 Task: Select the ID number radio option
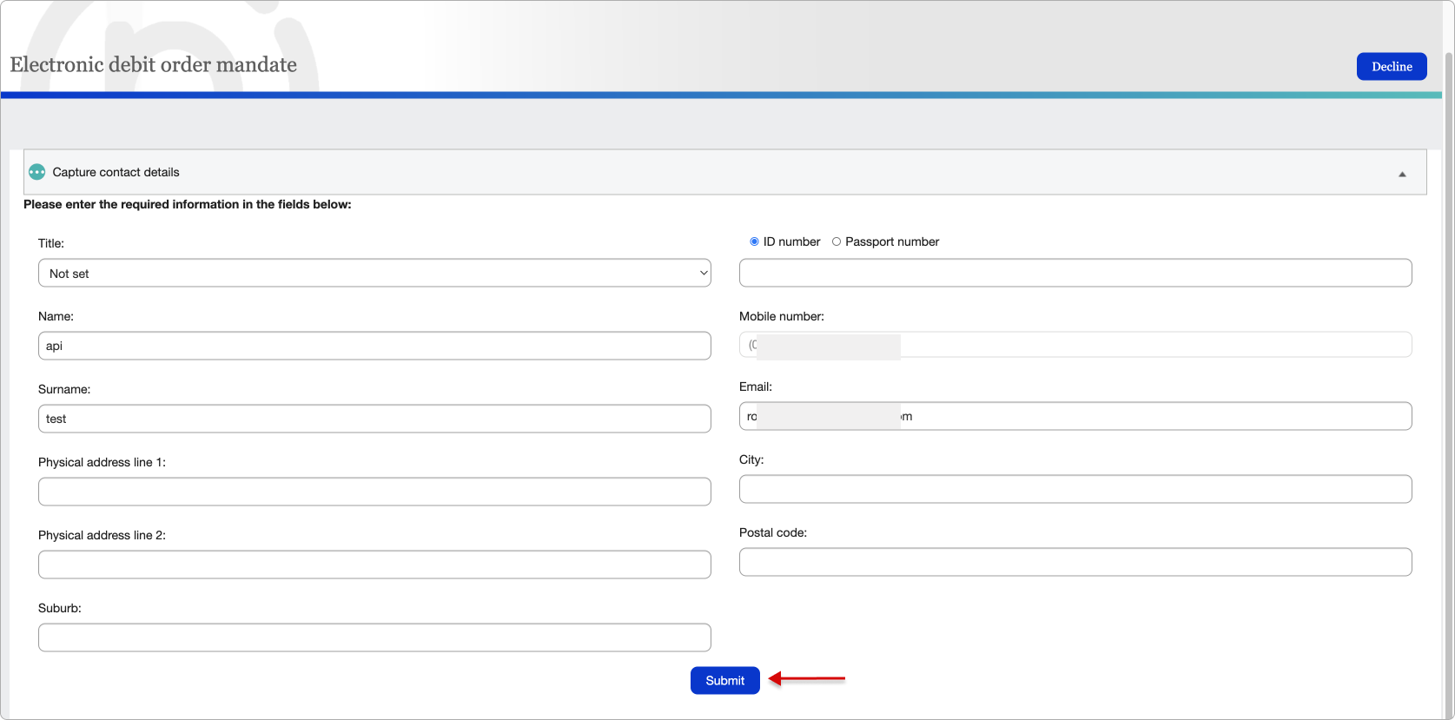tap(754, 241)
